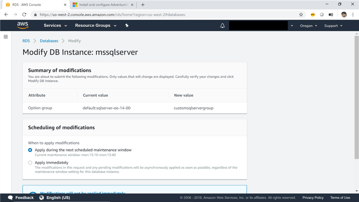Select Apply during next scheduled maintenance window
This screenshot has height=202, width=359.
click(x=30, y=150)
